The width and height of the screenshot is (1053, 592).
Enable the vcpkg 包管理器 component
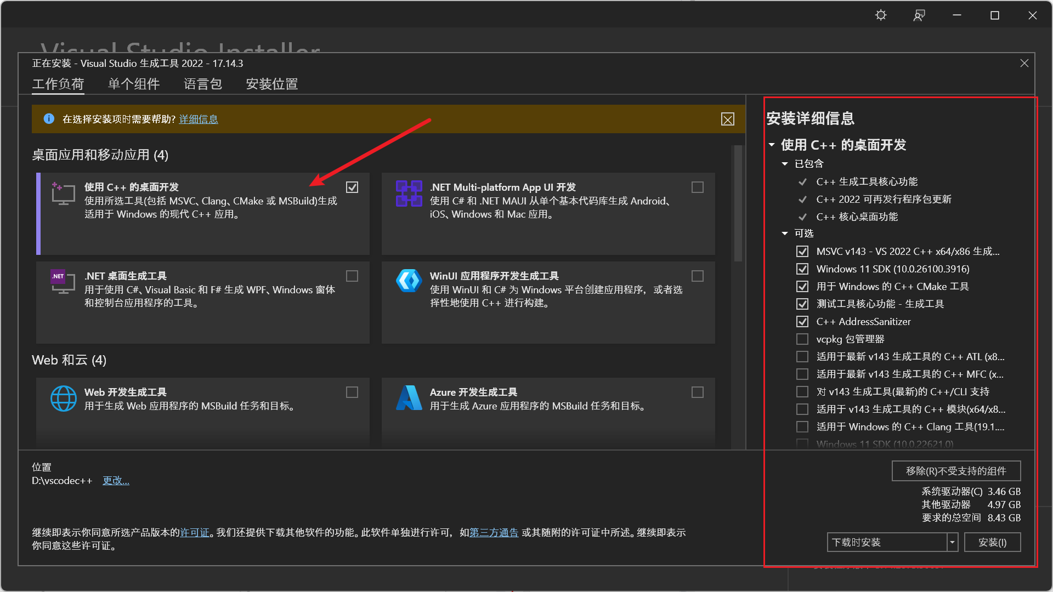[802, 339]
